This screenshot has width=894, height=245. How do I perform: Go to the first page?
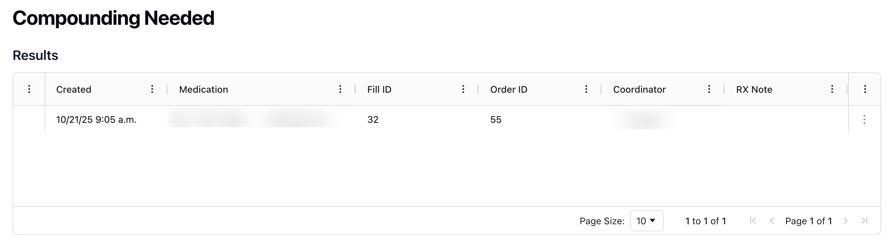[753, 221]
